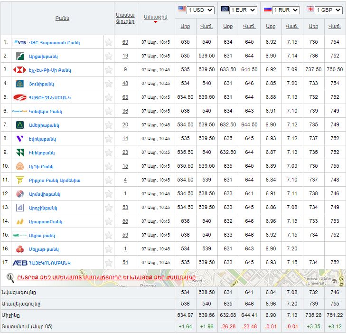The width and height of the screenshot is (347, 334).
Task: Click the EU flag icon by EUR
Action: [225, 9]
